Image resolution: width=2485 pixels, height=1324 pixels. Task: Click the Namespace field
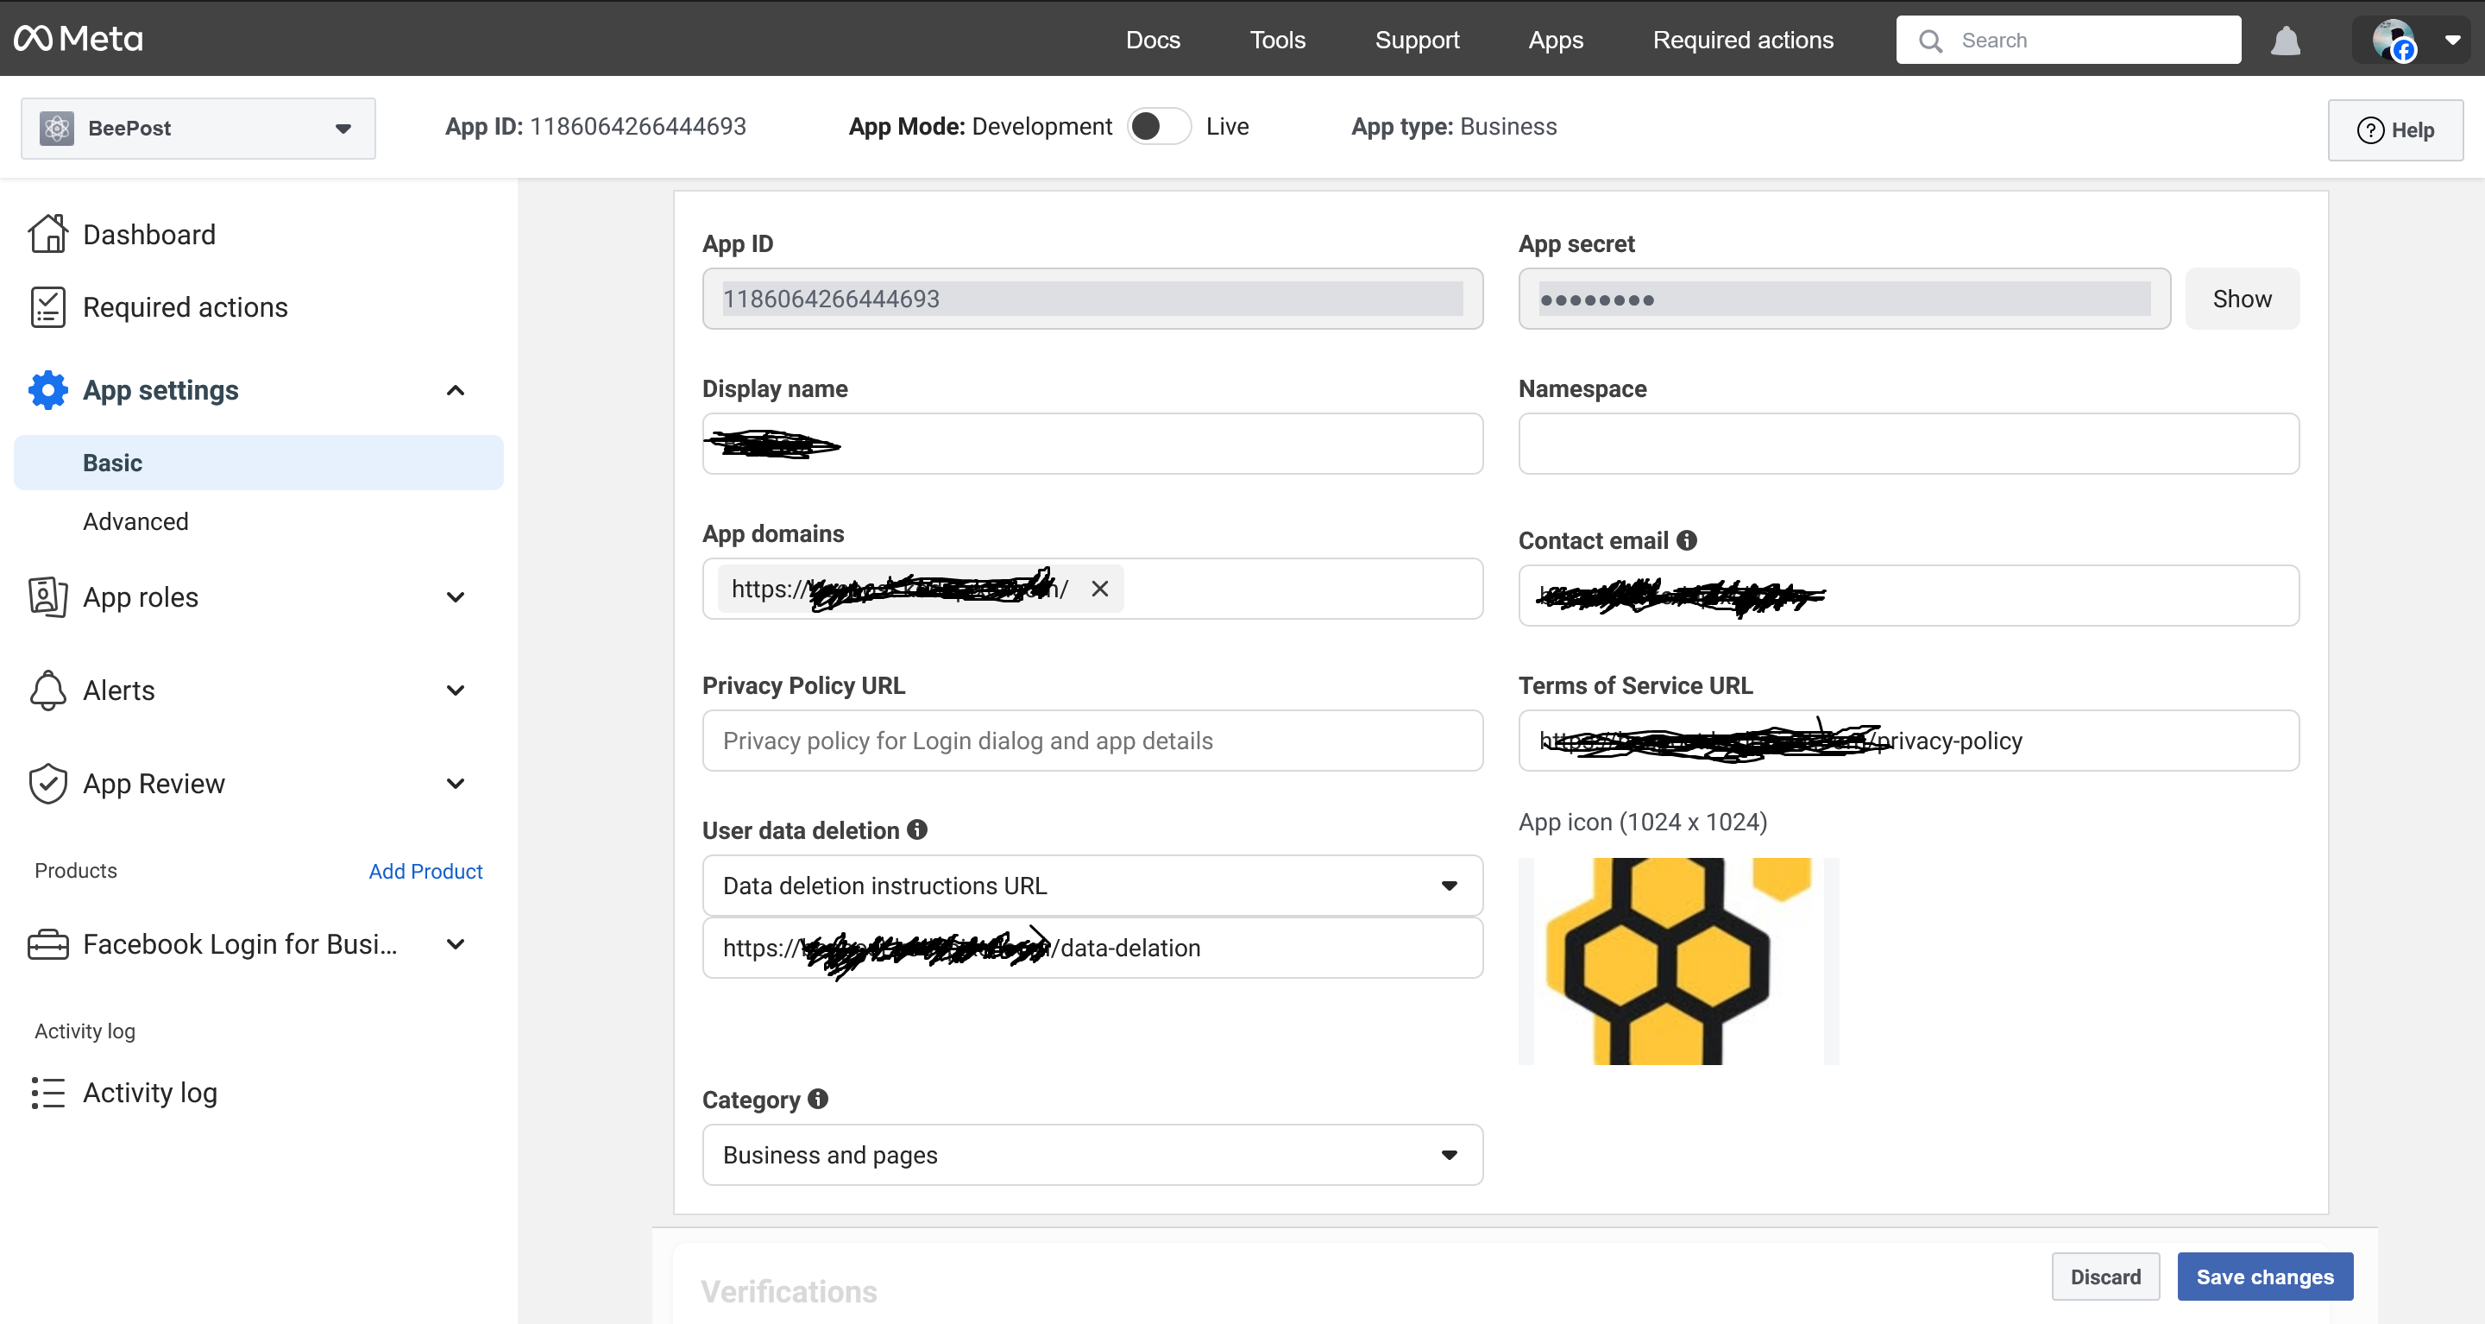pos(1908,444)
